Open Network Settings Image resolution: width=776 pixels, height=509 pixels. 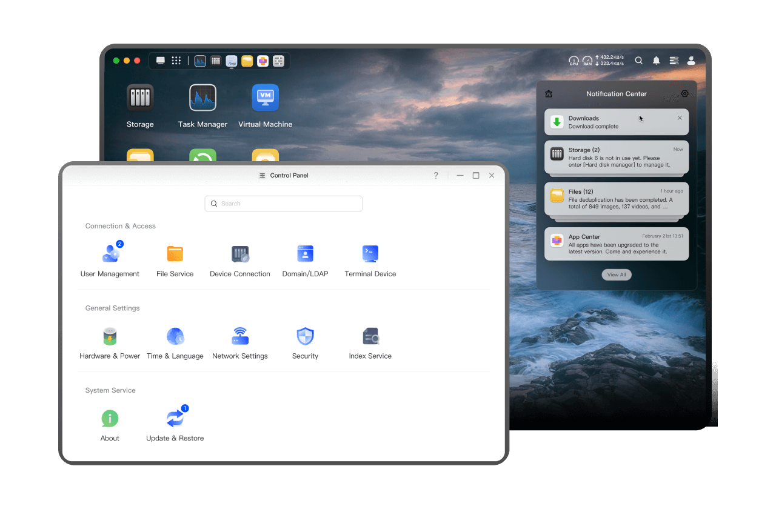pos(240,336)
